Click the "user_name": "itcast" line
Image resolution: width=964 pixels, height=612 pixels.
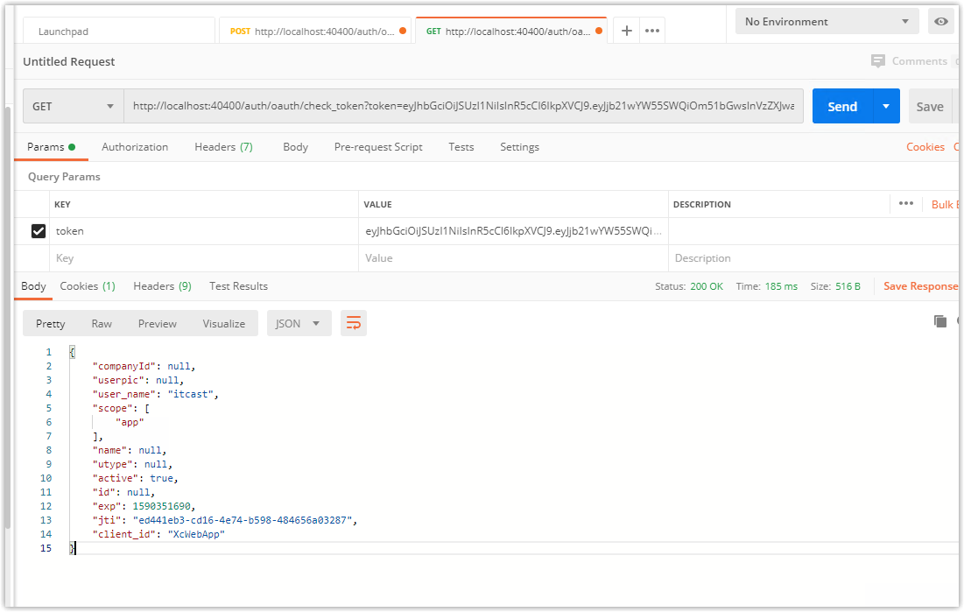pyautogui.click(x=156, y=394)
